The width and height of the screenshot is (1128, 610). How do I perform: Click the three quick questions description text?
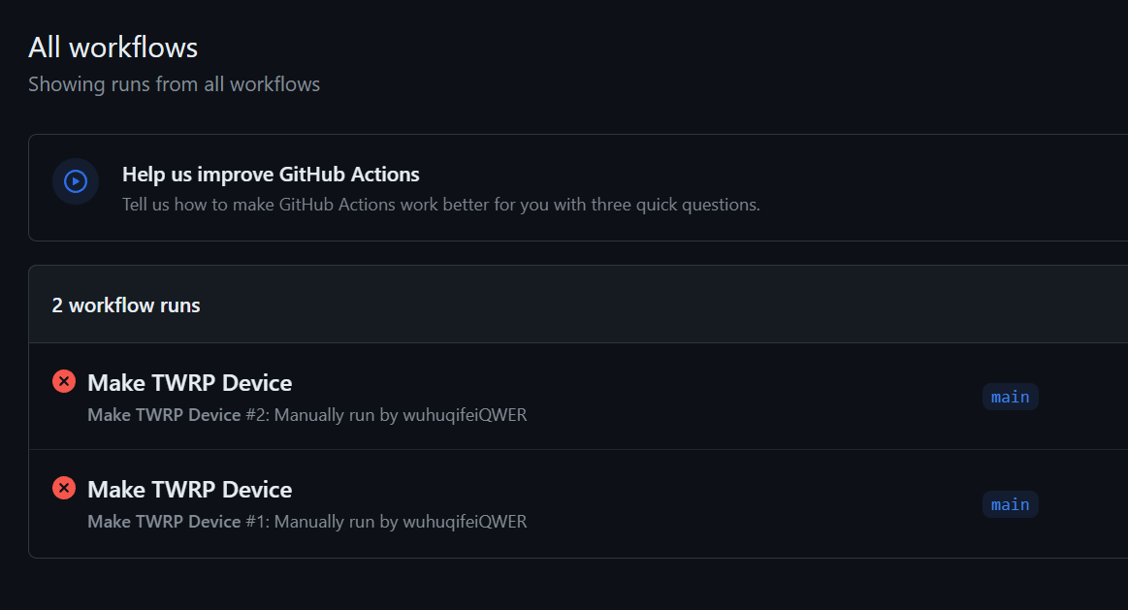440,205
